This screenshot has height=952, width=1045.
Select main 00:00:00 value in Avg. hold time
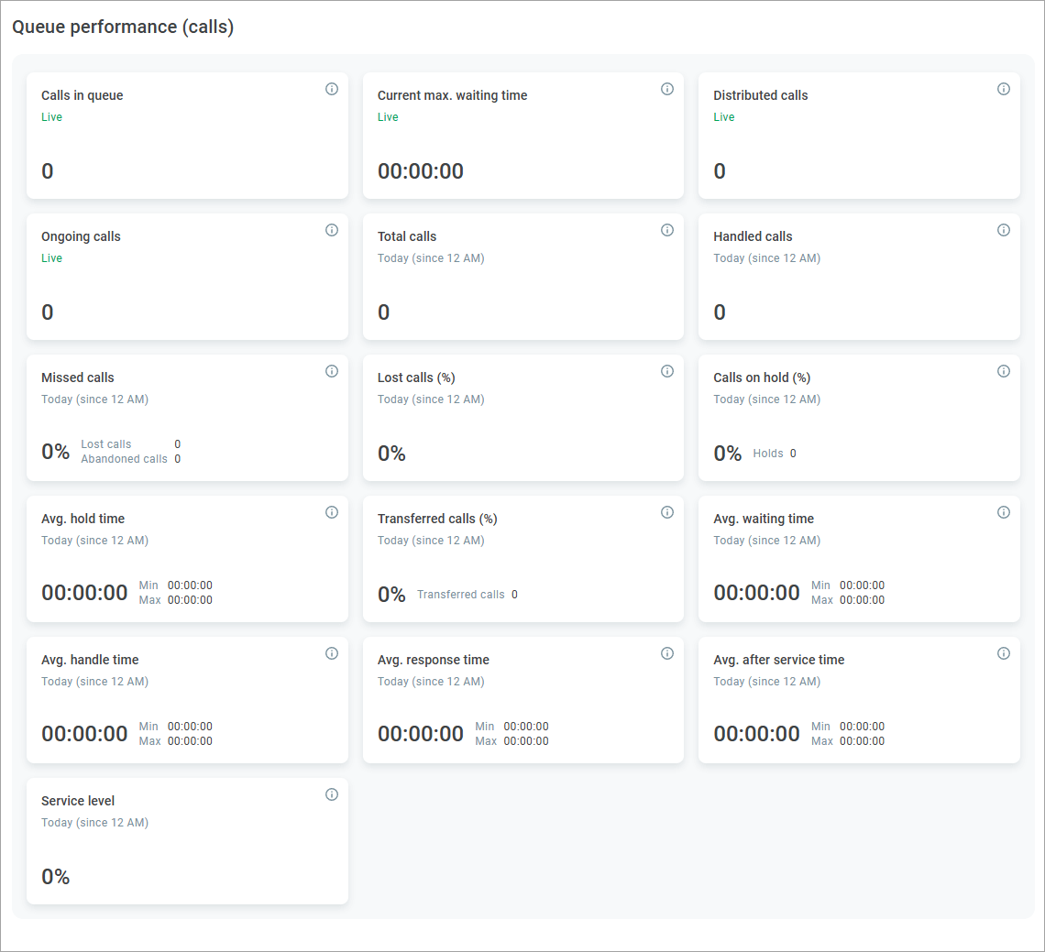(x=84, y=593)
